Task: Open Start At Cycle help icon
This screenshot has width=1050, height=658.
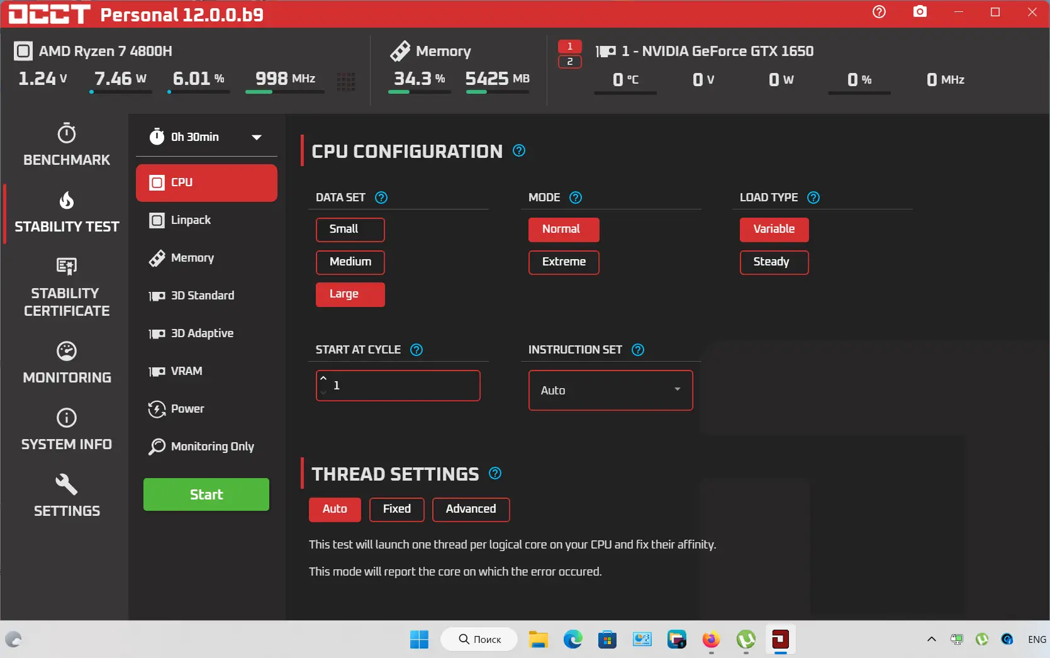Action: click(416, 350)
